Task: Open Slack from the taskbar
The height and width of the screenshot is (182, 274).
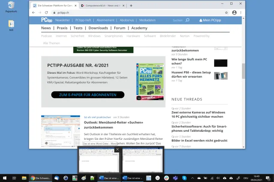Action: point(167,178)
